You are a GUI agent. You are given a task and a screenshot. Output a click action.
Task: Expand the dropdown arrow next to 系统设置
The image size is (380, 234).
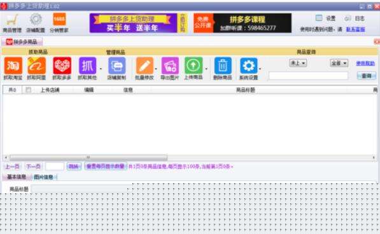click(x=260, y=69)
